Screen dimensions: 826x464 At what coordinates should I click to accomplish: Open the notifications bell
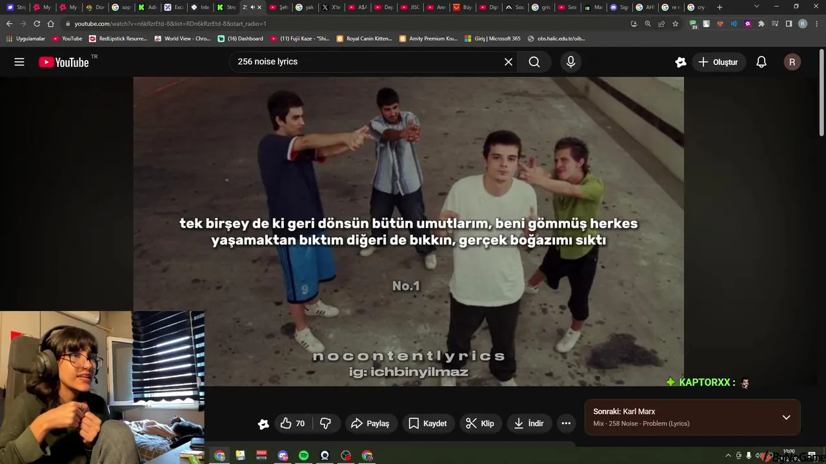761,62
